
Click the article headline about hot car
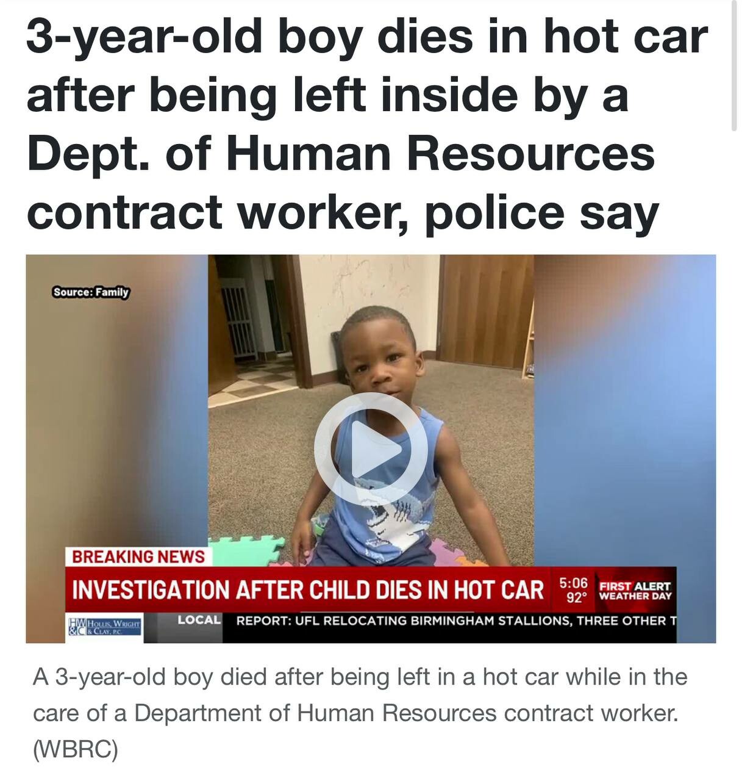tap(367, 125)
